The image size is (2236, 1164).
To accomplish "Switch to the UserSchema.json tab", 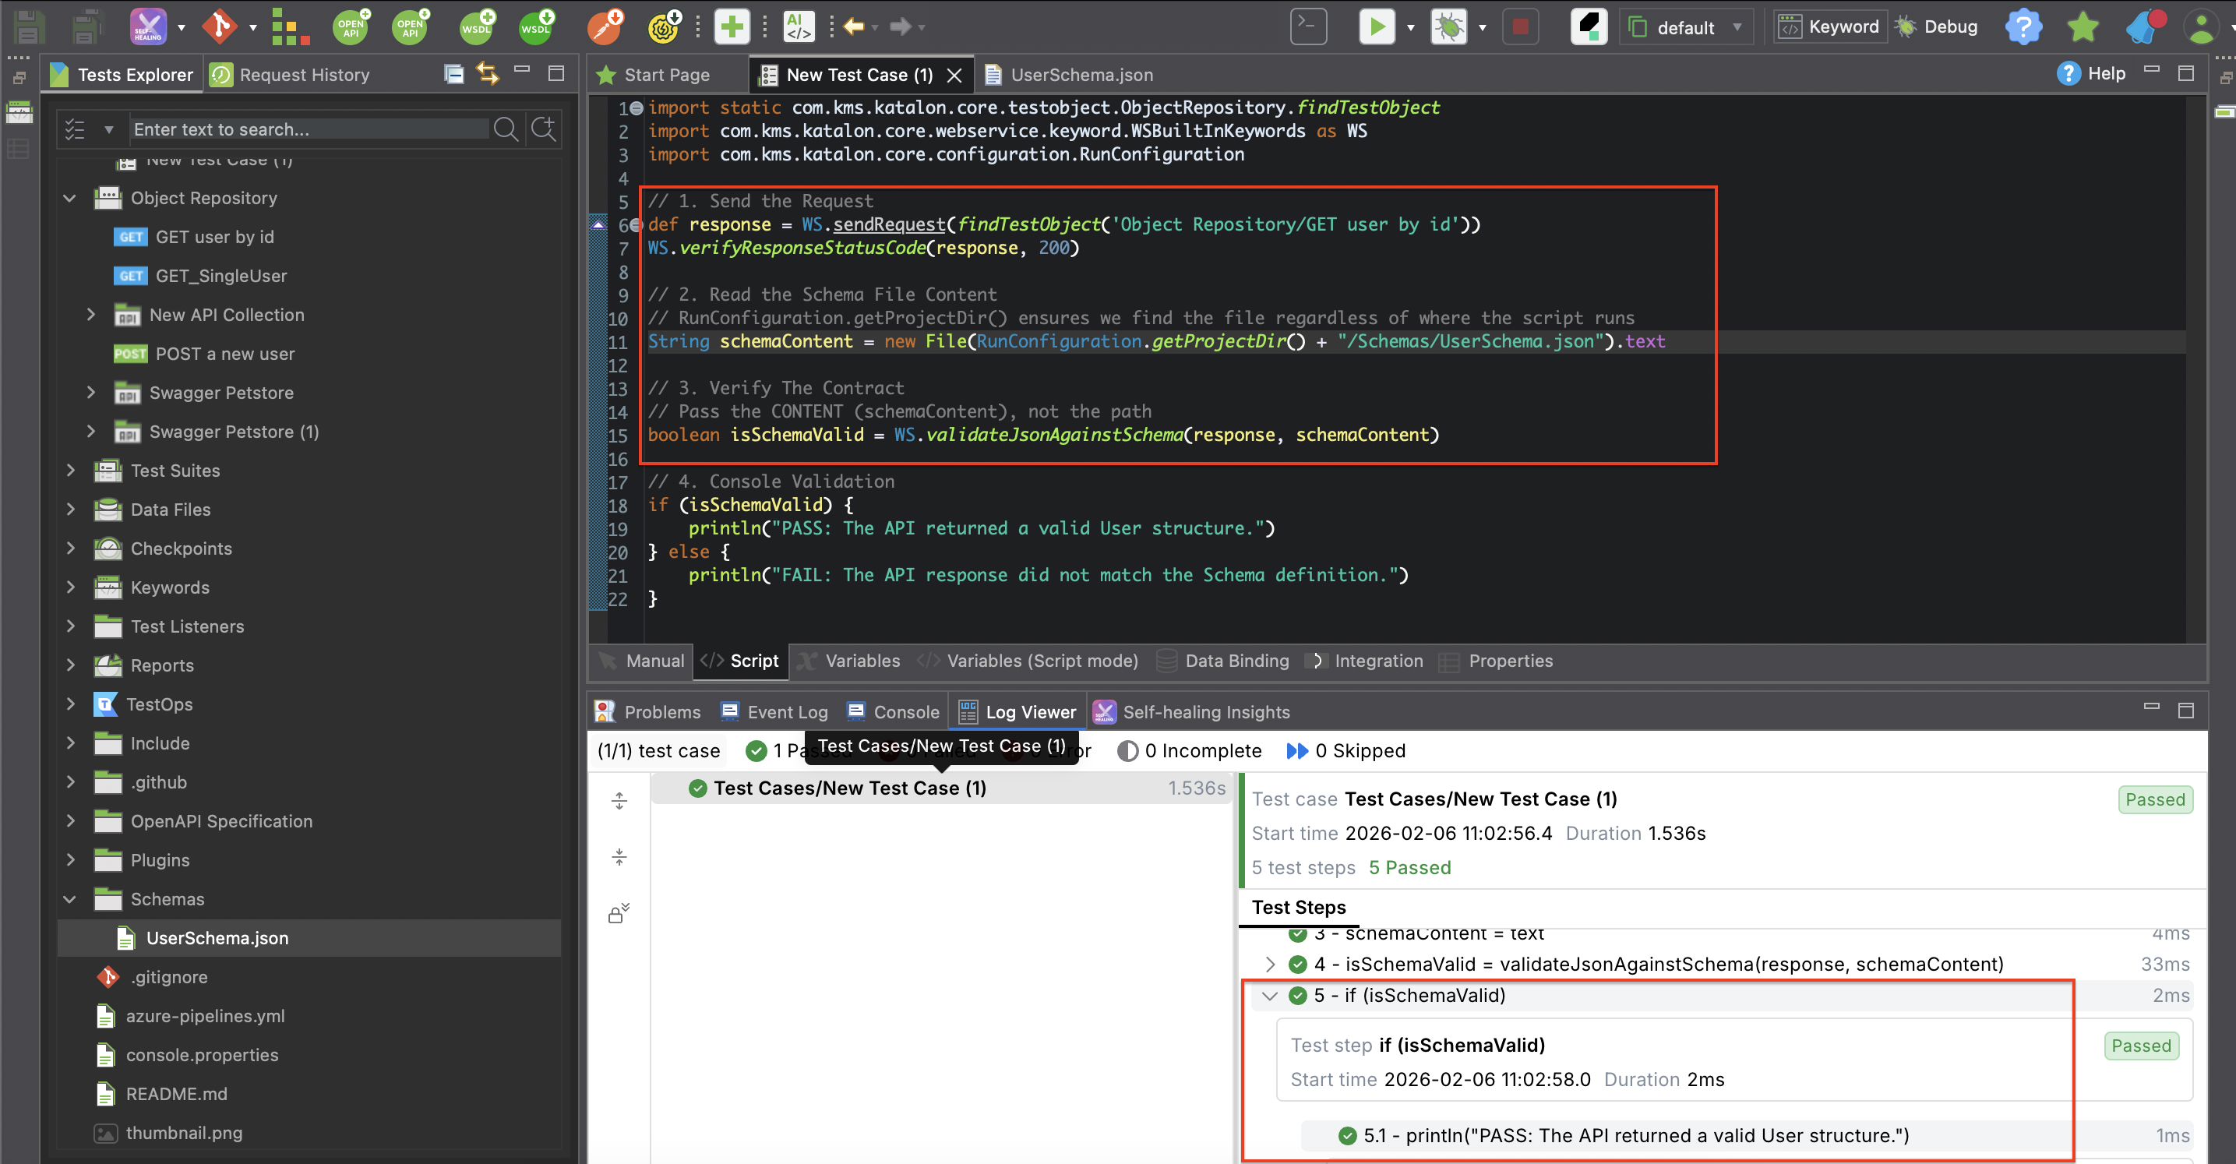I will point(1080,75).
